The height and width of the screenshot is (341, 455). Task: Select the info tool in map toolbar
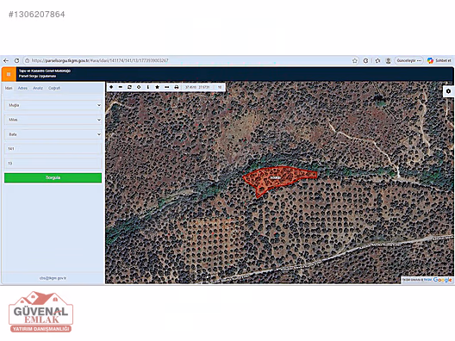click(148, 87)
